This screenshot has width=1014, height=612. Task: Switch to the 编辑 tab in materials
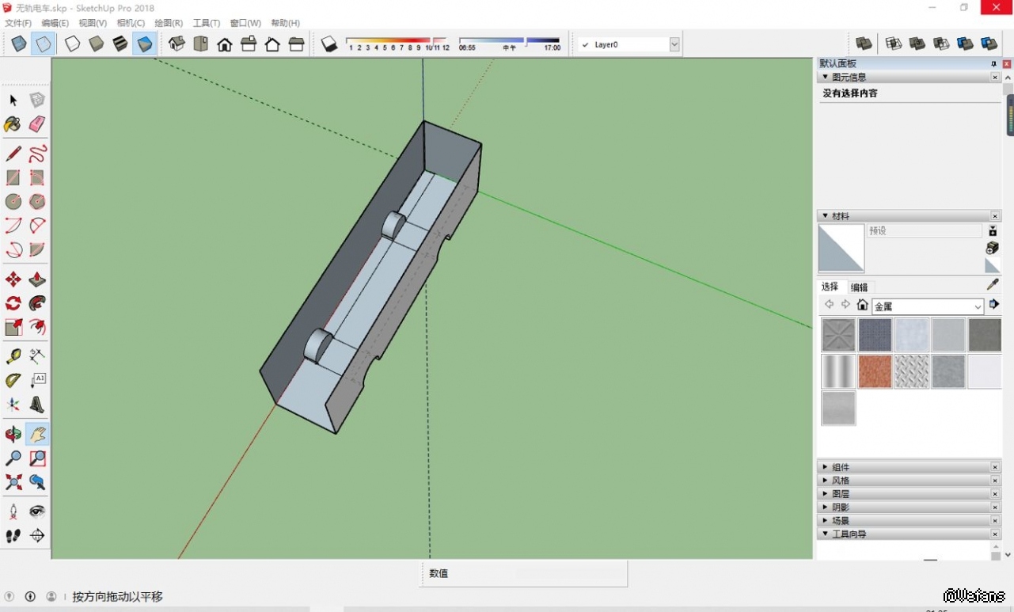859,287
